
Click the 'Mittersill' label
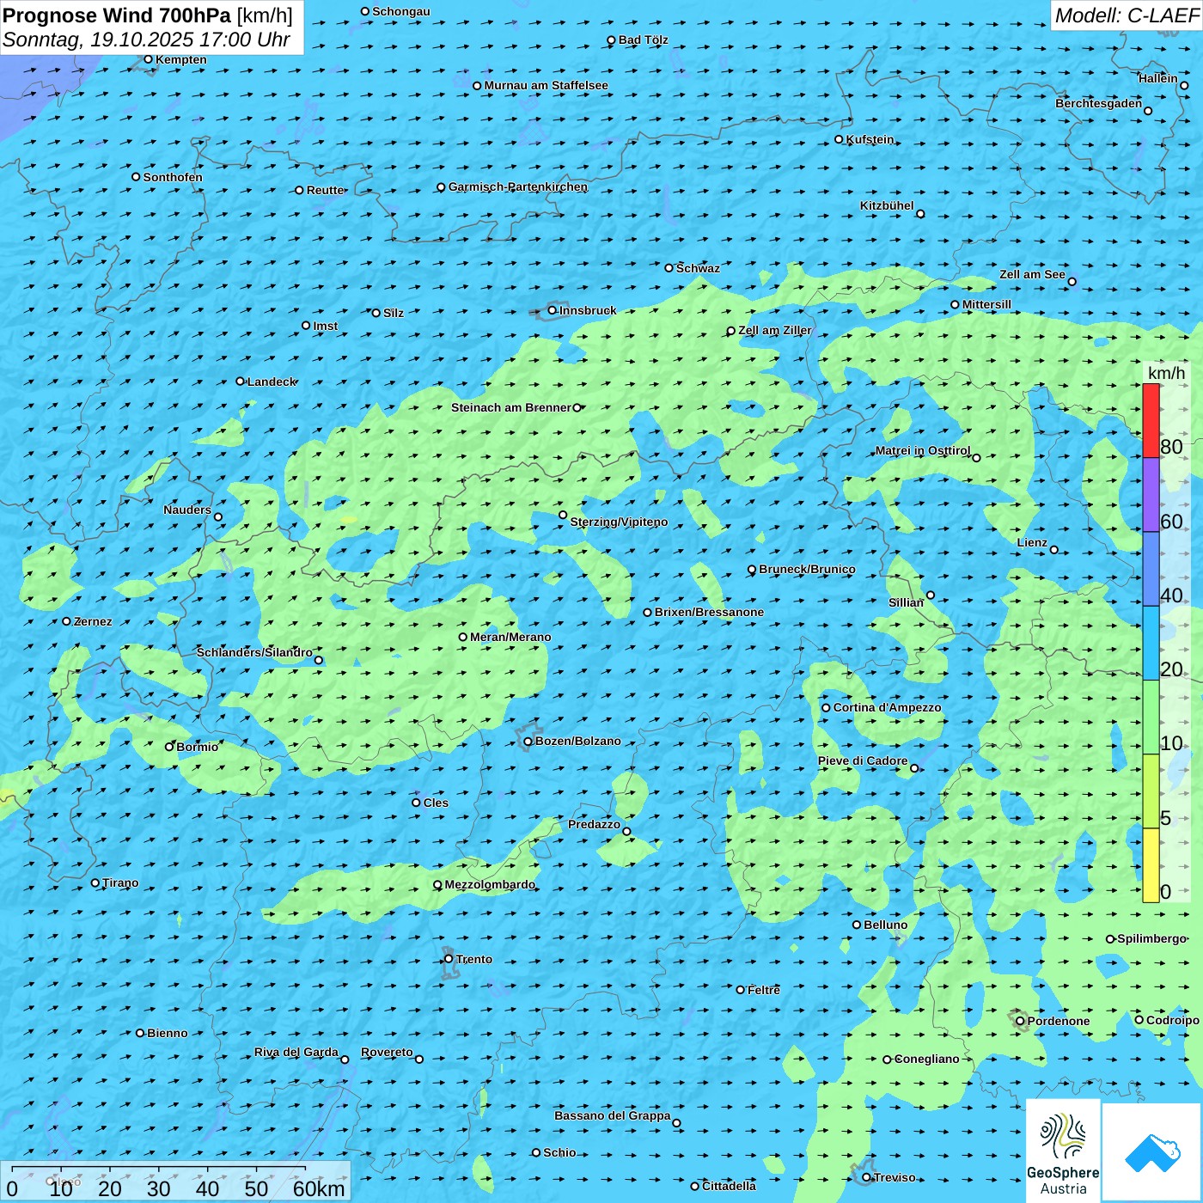point(986,304)
